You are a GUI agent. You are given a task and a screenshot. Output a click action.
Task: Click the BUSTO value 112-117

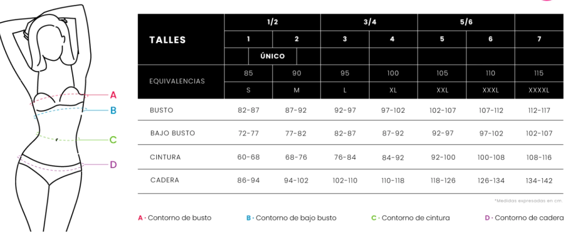point(539,110)
